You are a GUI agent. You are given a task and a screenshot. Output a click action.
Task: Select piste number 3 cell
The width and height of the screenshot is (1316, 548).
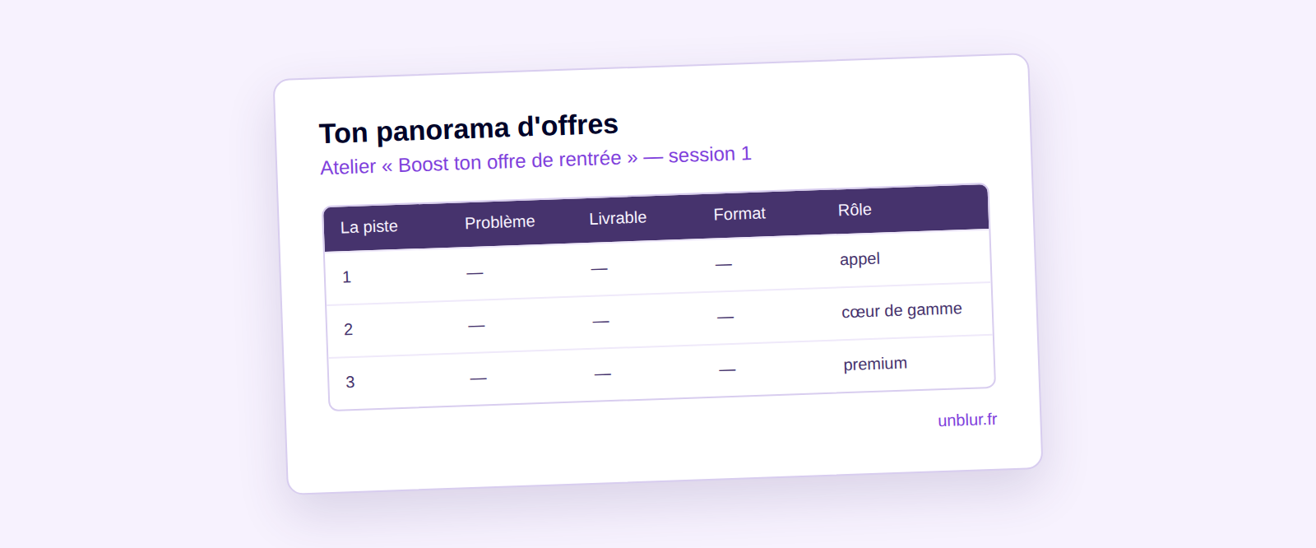tap(350, 382)
